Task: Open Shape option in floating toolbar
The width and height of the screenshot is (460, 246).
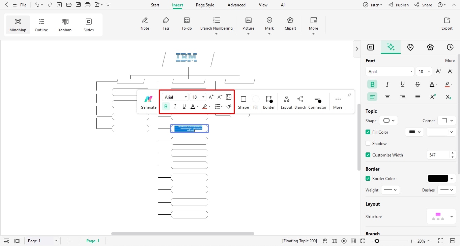Action: click(x=243, y=102)
